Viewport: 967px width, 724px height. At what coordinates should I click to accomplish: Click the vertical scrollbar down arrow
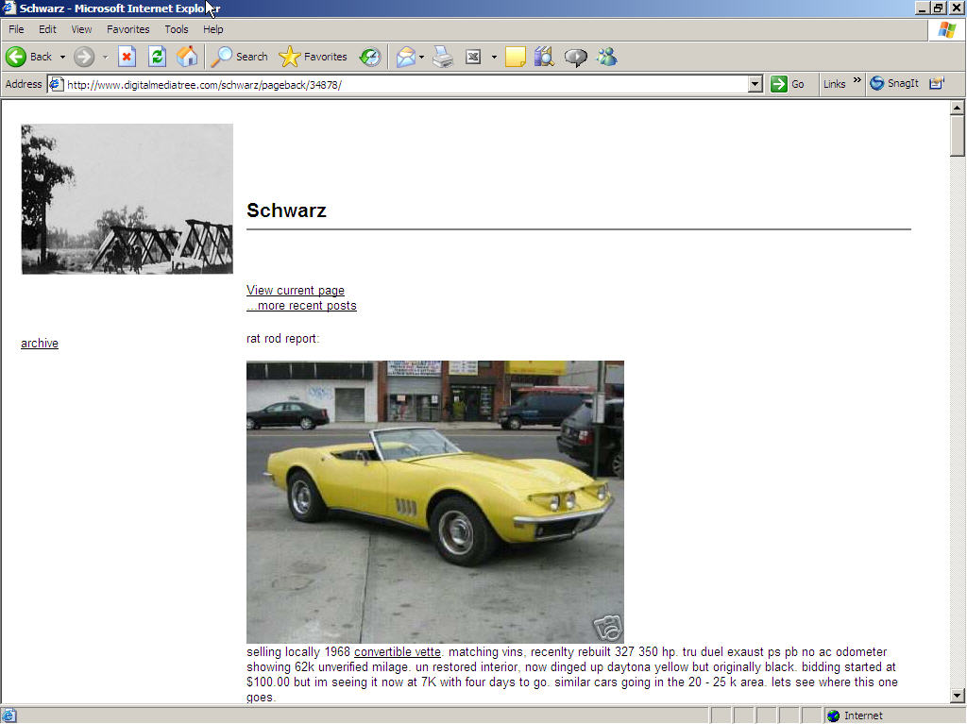(958, 696)
